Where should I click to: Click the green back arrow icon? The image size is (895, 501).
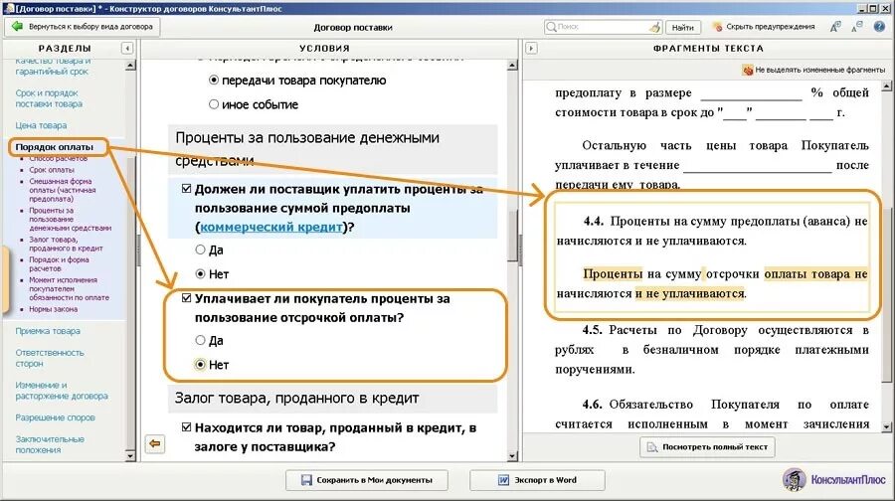coord(17,26)
